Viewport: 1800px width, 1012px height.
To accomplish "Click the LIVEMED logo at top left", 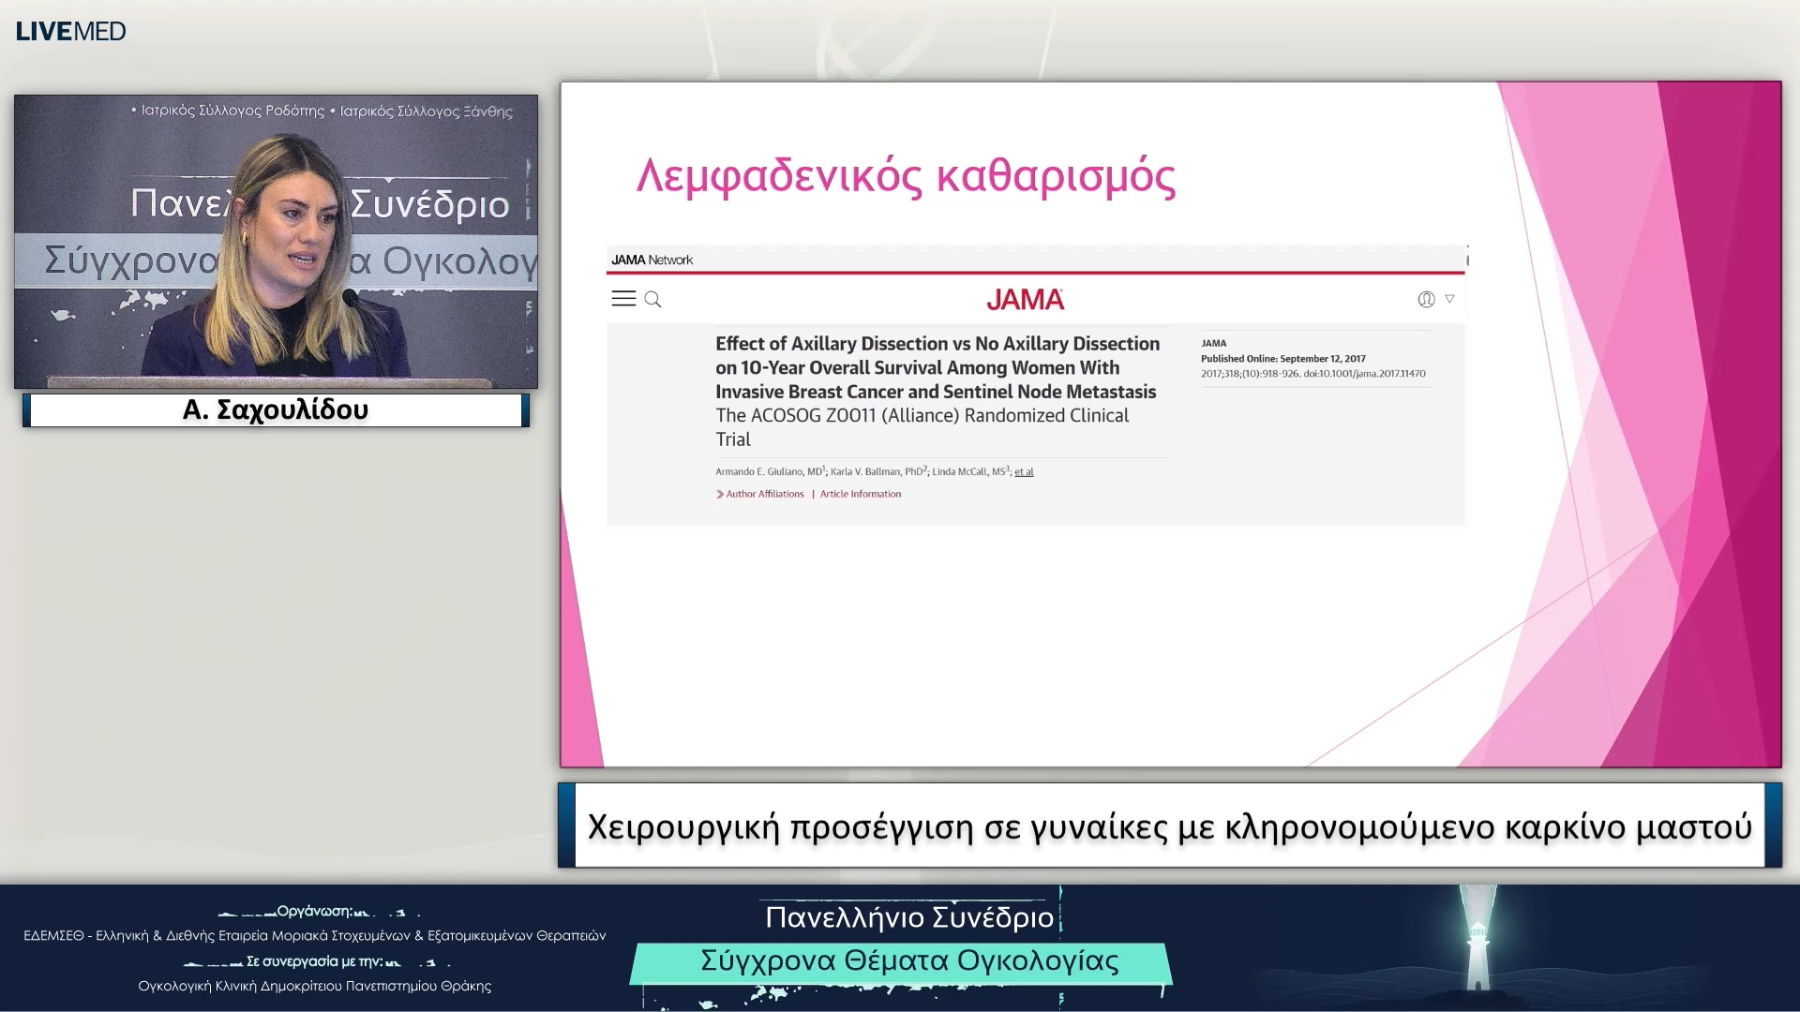I will pos(68,30).
